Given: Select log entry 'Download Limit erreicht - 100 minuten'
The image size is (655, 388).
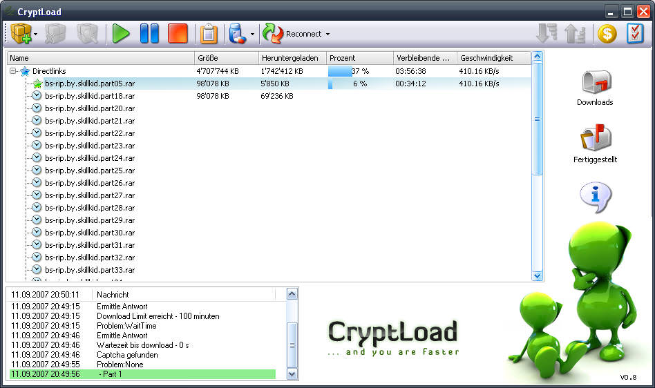Looking at the screenshot, I should [x=158, y=316].
